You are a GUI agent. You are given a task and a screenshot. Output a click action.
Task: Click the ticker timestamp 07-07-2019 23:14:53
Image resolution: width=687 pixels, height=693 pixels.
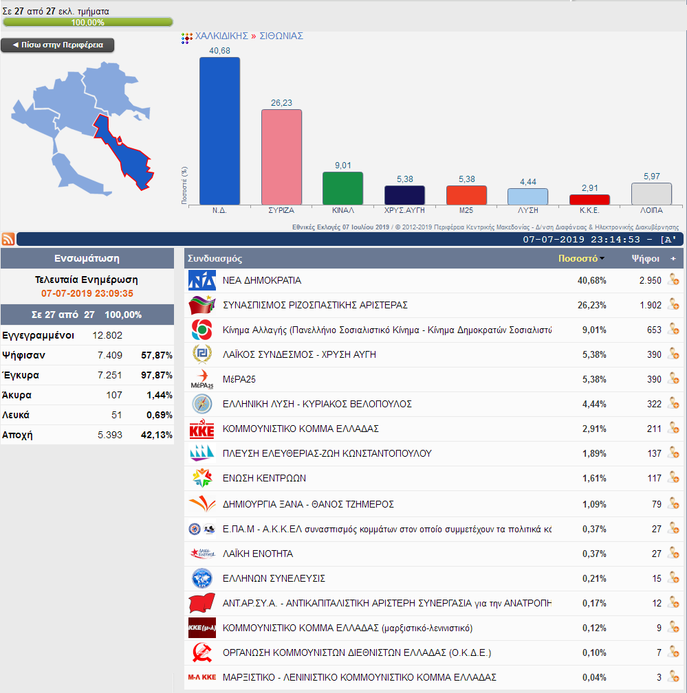pyautogui.click(x=582, y=240)
